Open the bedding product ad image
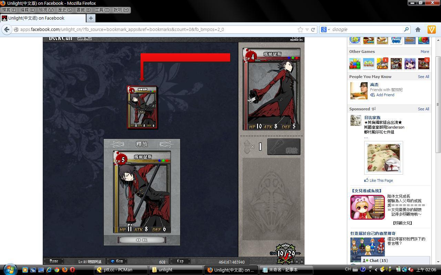This screenshot has width=441, height=275. coord(383,158)
